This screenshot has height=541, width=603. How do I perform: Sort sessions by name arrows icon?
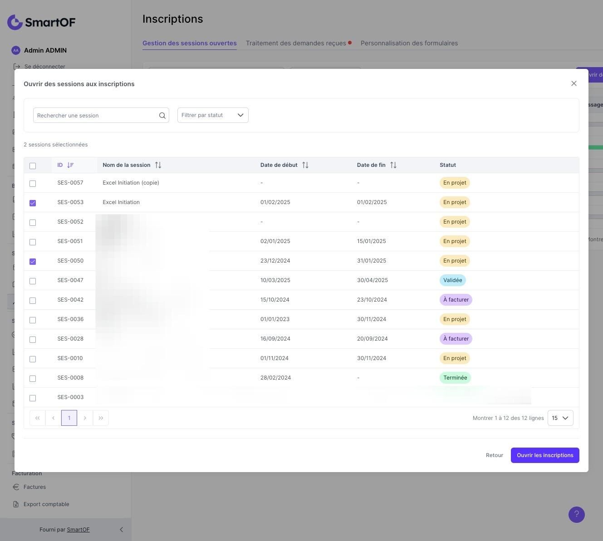point(158,165)
